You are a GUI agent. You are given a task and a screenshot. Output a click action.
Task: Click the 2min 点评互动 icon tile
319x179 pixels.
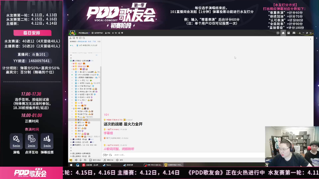(32, 142)
